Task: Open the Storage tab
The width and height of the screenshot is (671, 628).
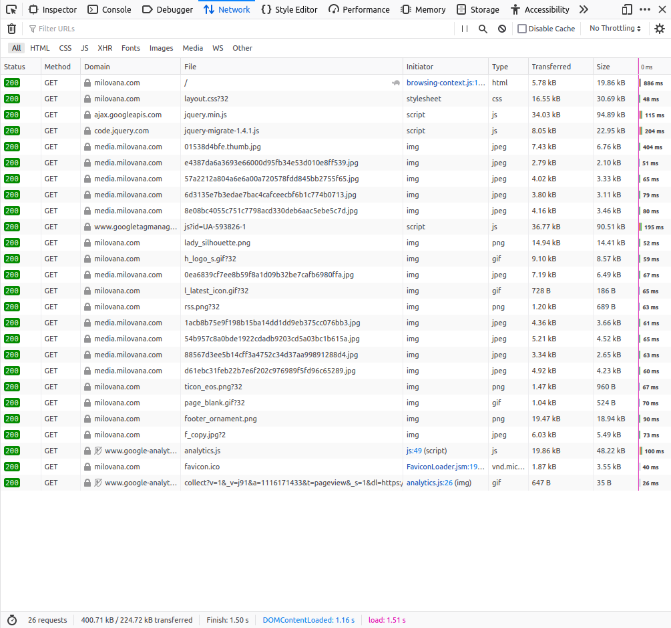Action: 478,9
